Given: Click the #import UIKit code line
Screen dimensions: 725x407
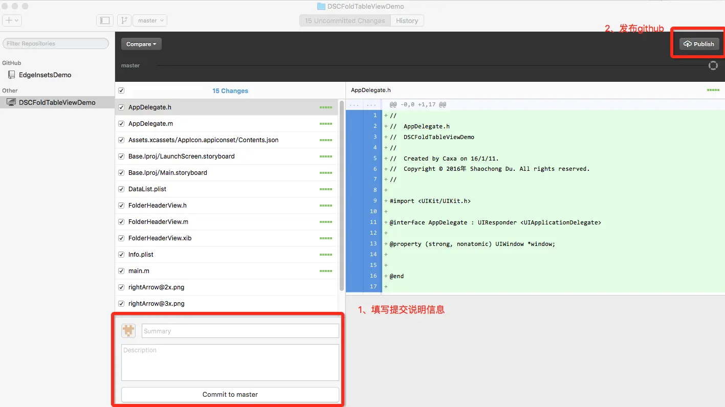Looking at the screenshot, I should pos(430,201).
